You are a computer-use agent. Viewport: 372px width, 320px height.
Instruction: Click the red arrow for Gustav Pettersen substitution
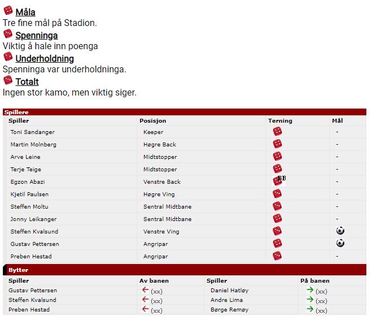(145, 290)
